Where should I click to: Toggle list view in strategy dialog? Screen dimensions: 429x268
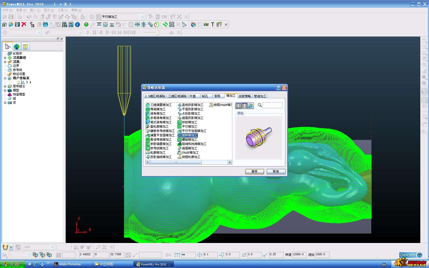click(245, 105)
